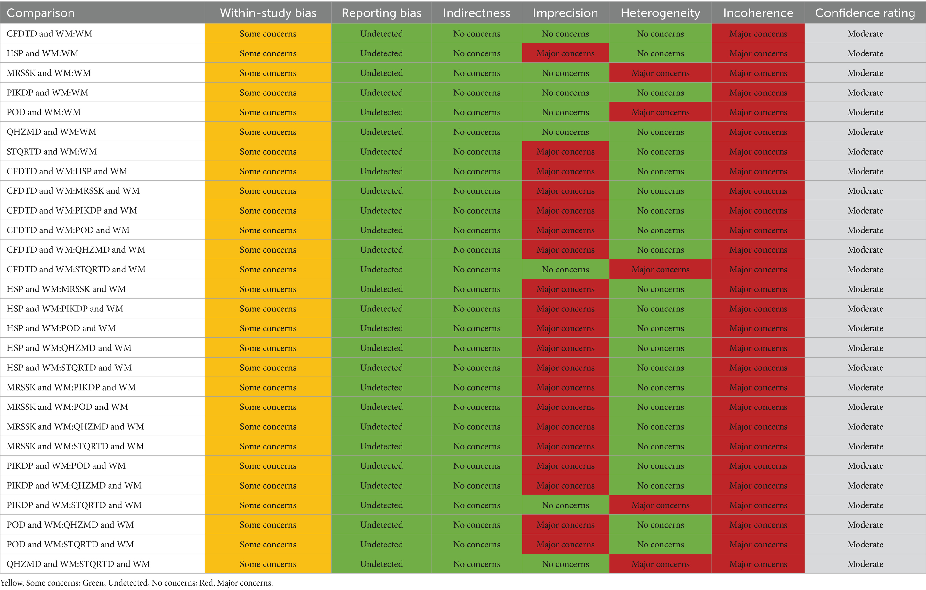Select 'CFDTD and WM:POD and WM' row label
This screenshot has width=926, height=590.
point(68,230)
